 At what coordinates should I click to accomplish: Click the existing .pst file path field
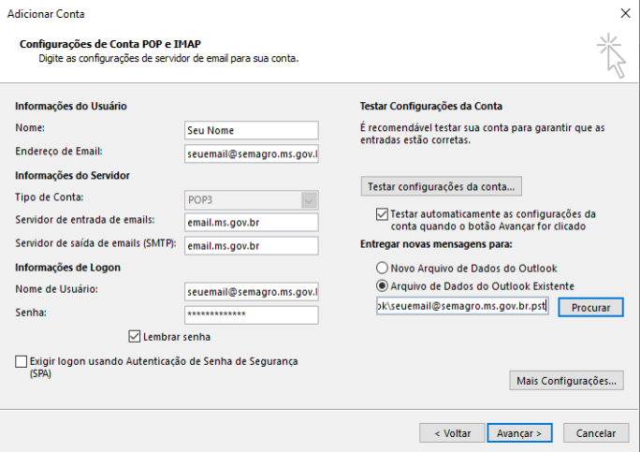point(462,306)
